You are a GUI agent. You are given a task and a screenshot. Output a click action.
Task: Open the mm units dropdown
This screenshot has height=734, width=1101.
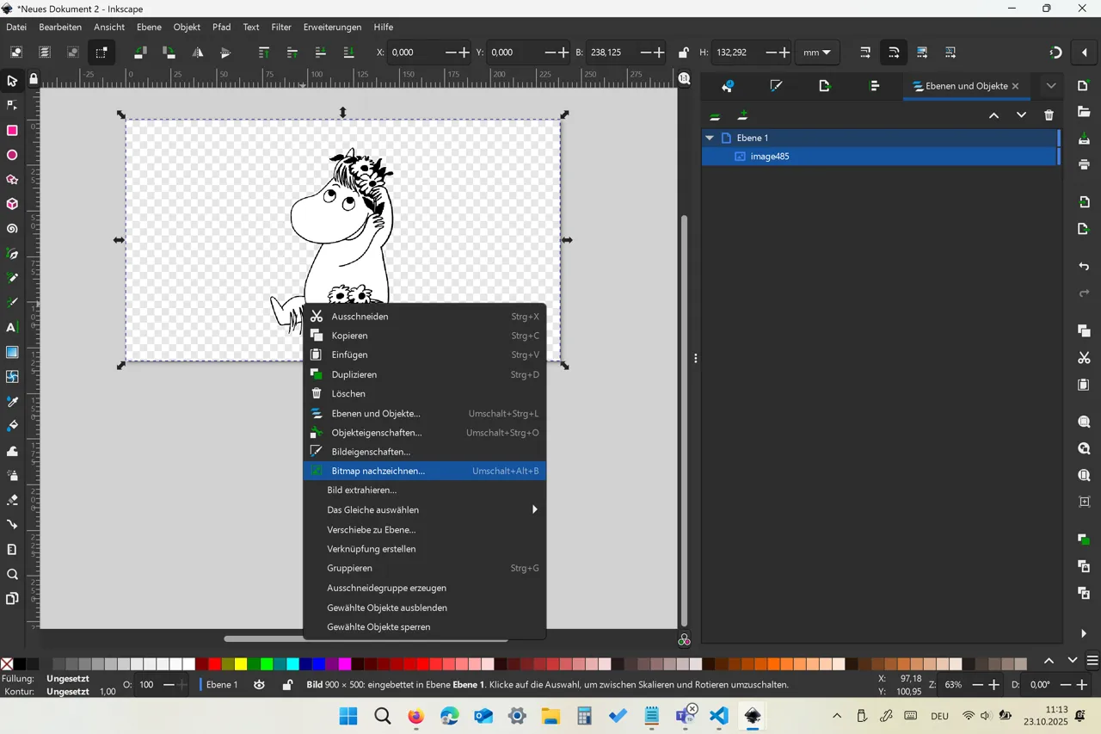817,52
